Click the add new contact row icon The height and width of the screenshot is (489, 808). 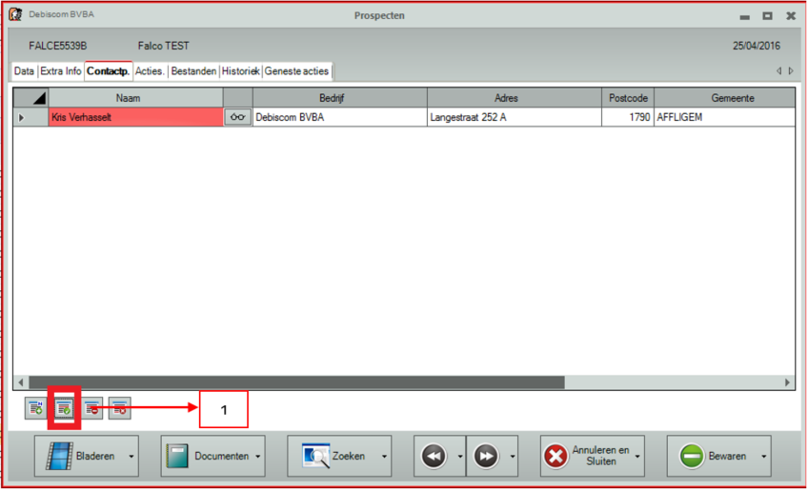pyautogui.click(x=36, y=408)
